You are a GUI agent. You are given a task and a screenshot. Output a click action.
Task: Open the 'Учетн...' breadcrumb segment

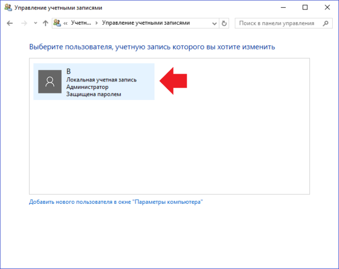coord(81,23)
